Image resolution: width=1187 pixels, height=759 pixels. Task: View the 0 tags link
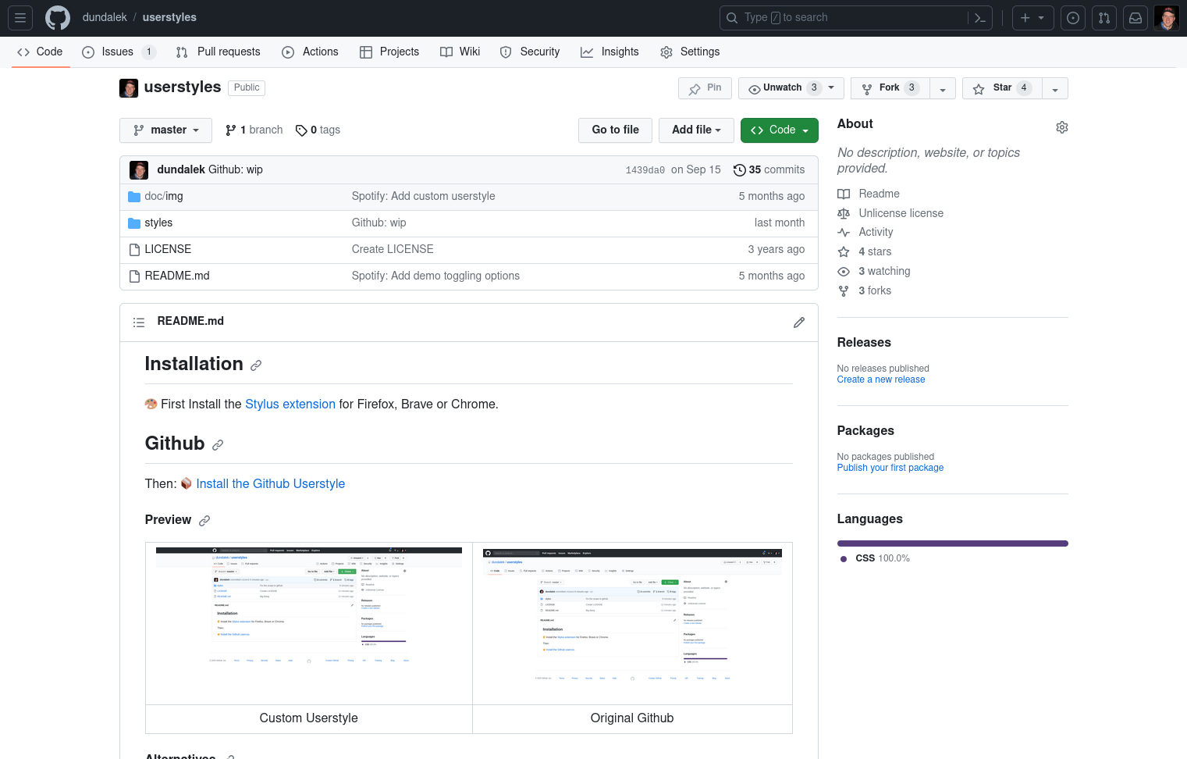pos(318,130)
